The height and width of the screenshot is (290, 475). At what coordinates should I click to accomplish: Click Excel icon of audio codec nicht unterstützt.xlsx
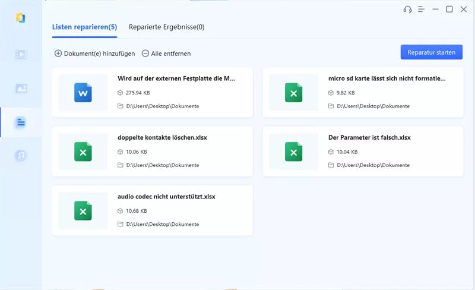(83, 211)
